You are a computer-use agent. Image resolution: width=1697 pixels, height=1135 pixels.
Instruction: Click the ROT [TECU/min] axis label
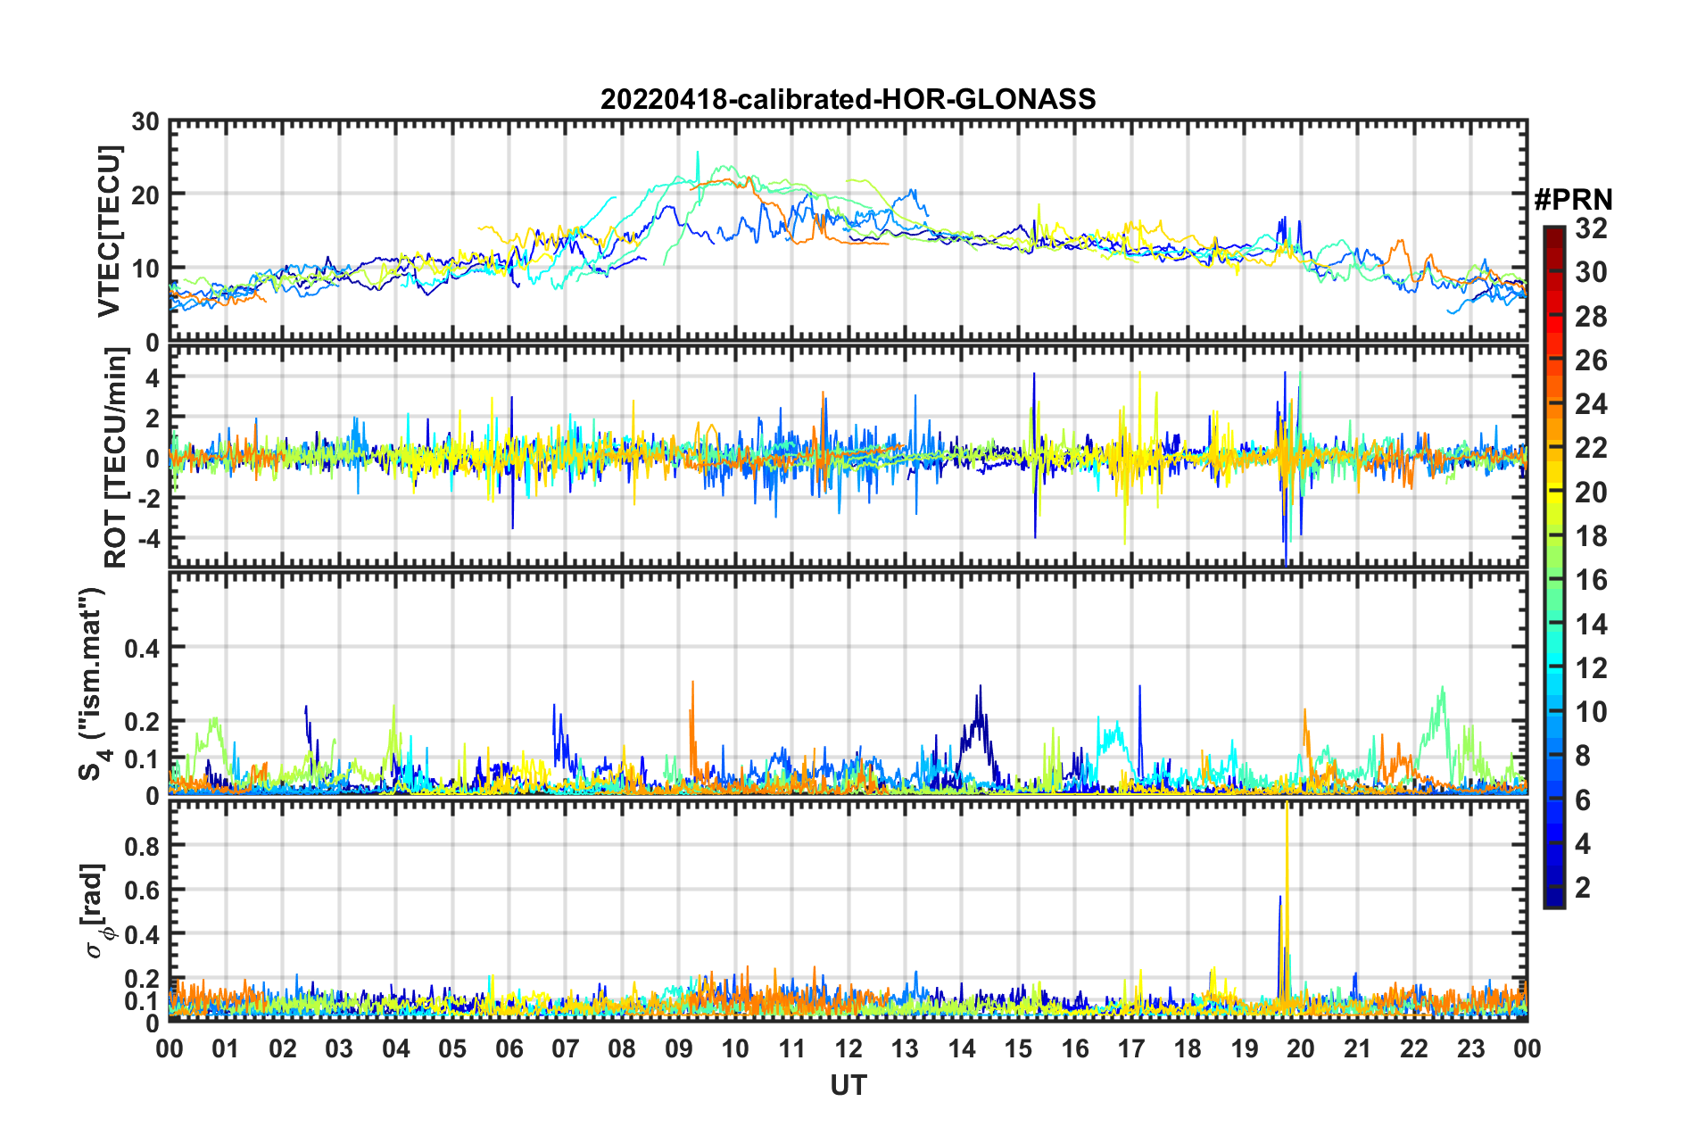click(x=116, y=458)
